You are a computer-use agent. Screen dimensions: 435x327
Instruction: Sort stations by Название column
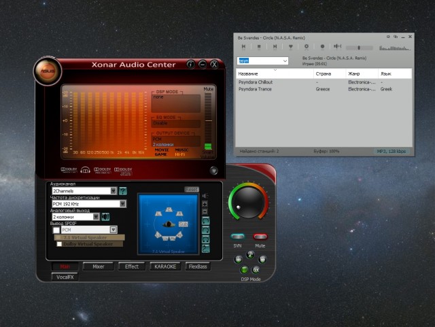[x=275, y=73]
